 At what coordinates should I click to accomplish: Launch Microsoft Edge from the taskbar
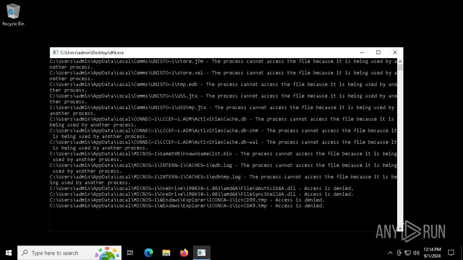point(148,253)
